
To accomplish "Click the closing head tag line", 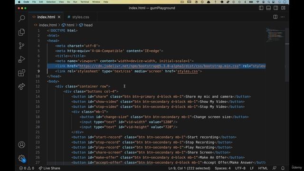I will point(54,76).
